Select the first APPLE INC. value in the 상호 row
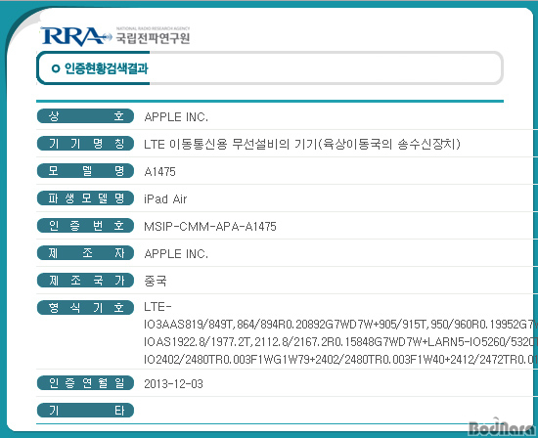 (x=176, y=117)
